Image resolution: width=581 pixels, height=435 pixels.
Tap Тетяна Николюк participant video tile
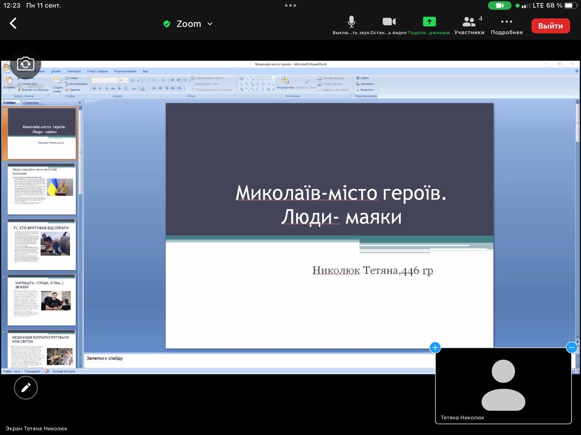coord(503,385)
